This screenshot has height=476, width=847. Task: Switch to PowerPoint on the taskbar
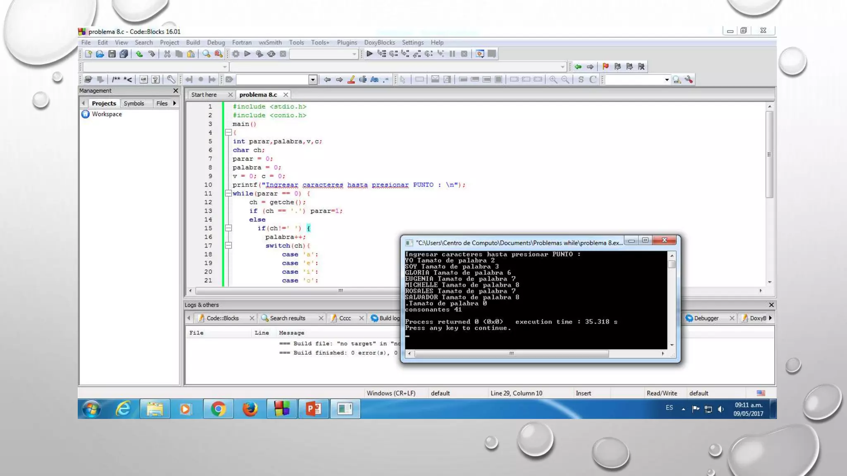point(313,409)
